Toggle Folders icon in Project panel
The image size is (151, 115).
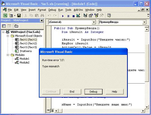(16, 26)
